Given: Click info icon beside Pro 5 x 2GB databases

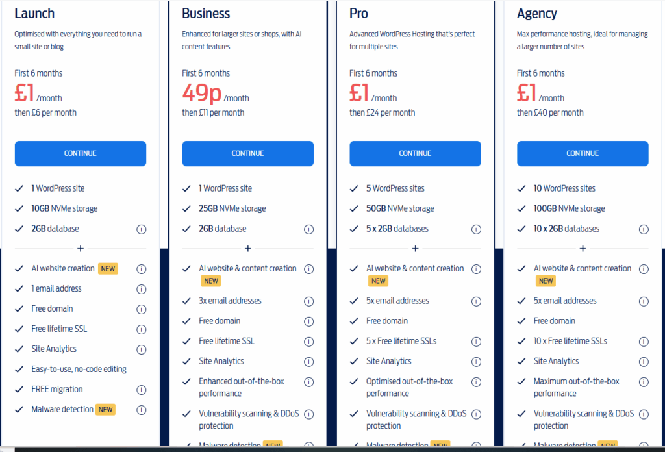Looking at the screenshot, I should pos(476,229).
